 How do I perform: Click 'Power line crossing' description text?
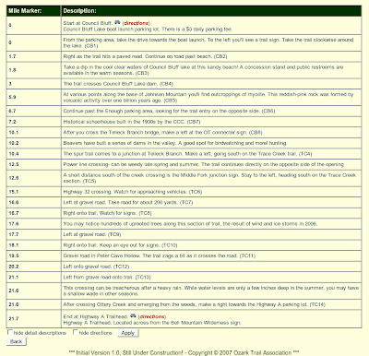(203, 164)
